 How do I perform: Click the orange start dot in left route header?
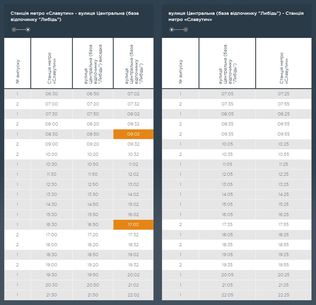pyautogui.click(x=14, y=30)
